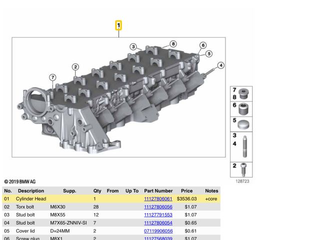
Task: Select circled callout 7 on cylinder head
Action: (x=52, y=77)
